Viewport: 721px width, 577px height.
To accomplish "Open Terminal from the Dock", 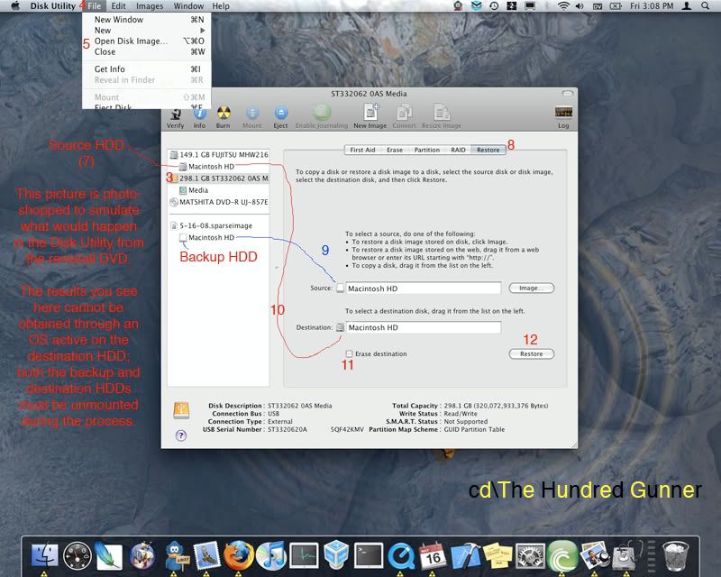I will click(369, 556).
